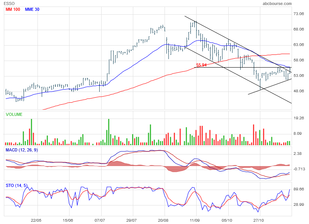Click the 48.06 price axis value
The height and width of the screenshot is (224, 309).
[x=299, y=91]
